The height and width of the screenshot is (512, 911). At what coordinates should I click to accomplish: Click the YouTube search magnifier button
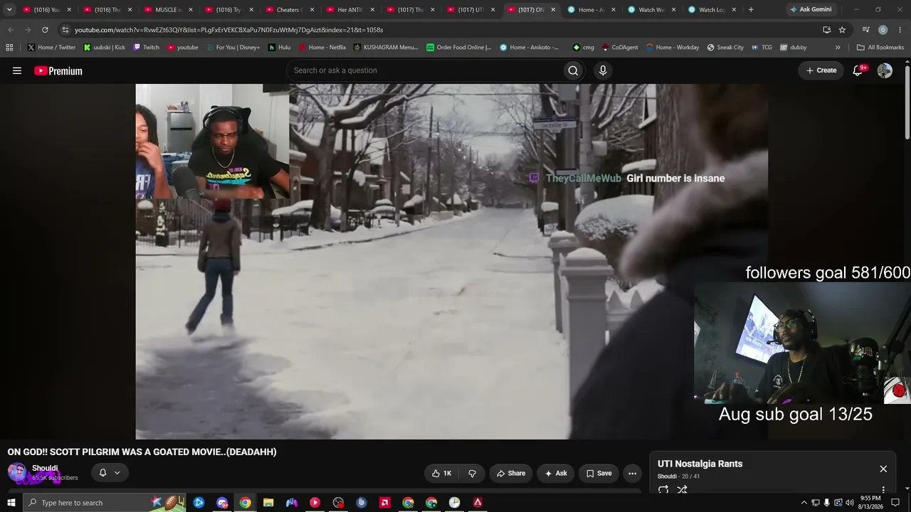pos(573,70)
